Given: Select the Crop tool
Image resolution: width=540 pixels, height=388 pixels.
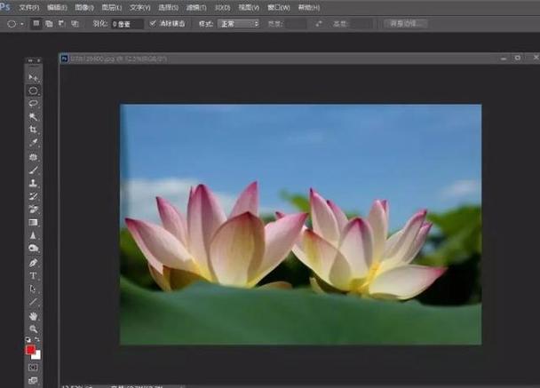Looking at the screenshot, I should pos(34,130).
